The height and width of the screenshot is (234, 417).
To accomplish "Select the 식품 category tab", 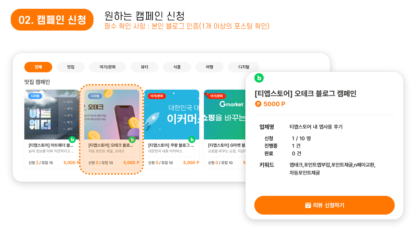I will coord(177,67).
